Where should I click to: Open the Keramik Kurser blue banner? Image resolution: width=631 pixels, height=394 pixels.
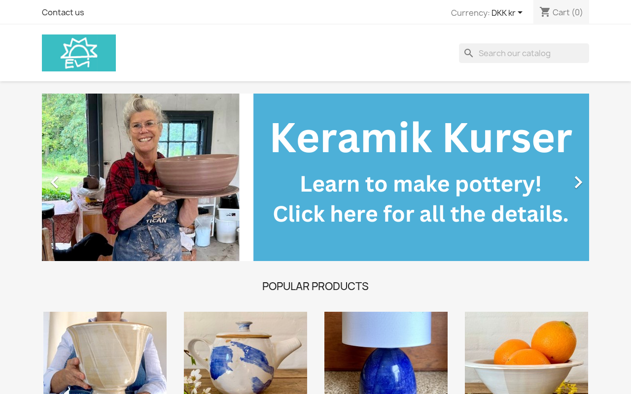click(x=421, y=177)
